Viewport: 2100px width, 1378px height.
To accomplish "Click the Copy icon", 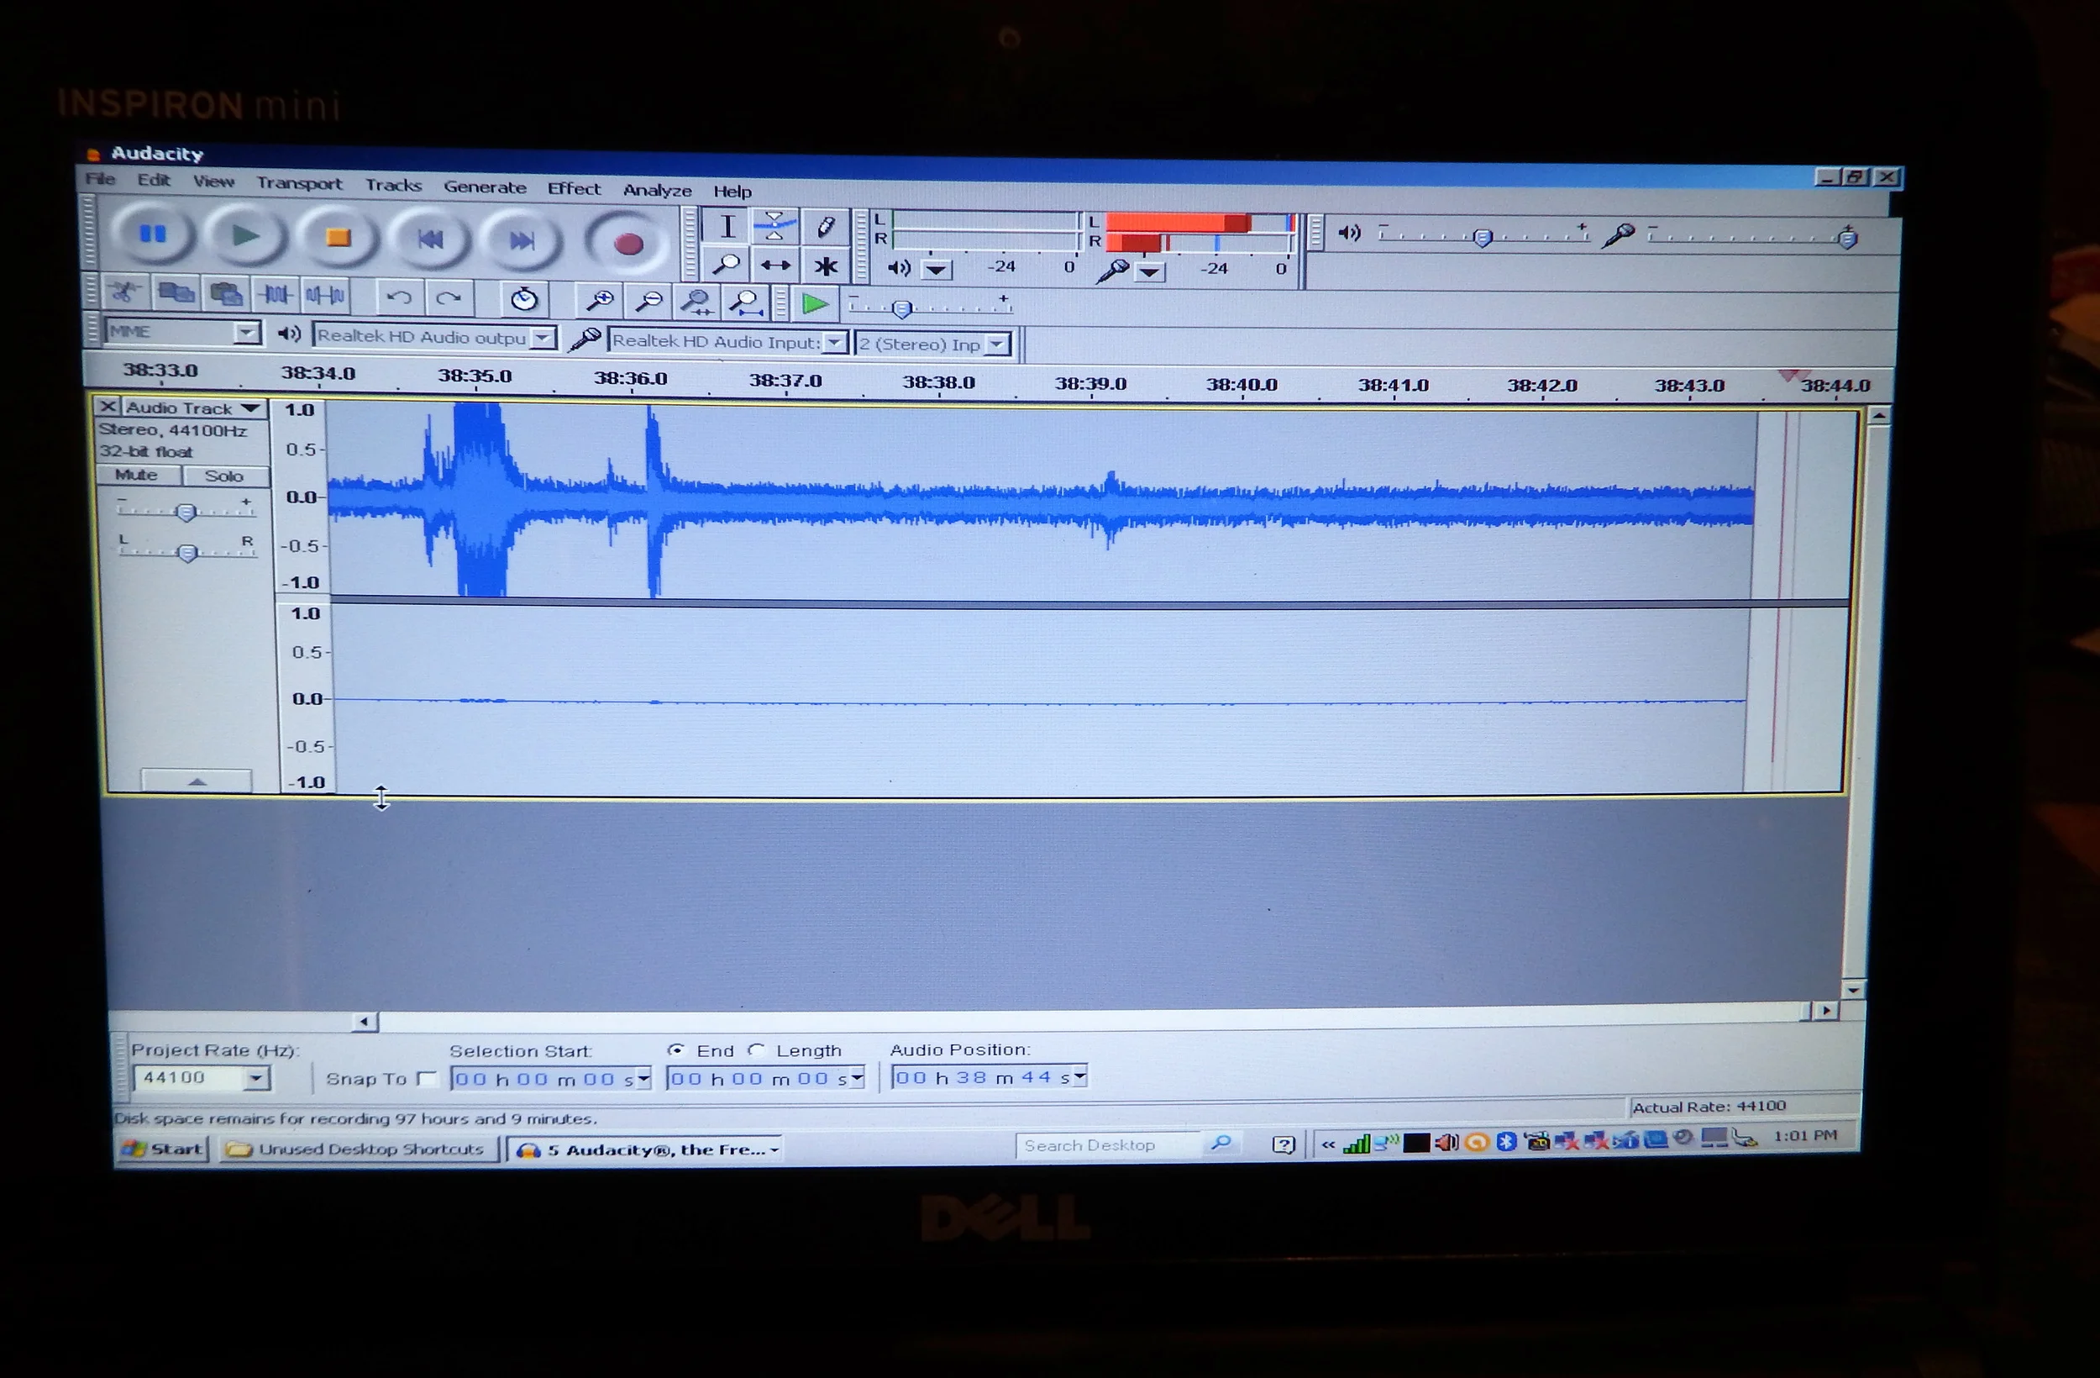I will coord(176,293).
